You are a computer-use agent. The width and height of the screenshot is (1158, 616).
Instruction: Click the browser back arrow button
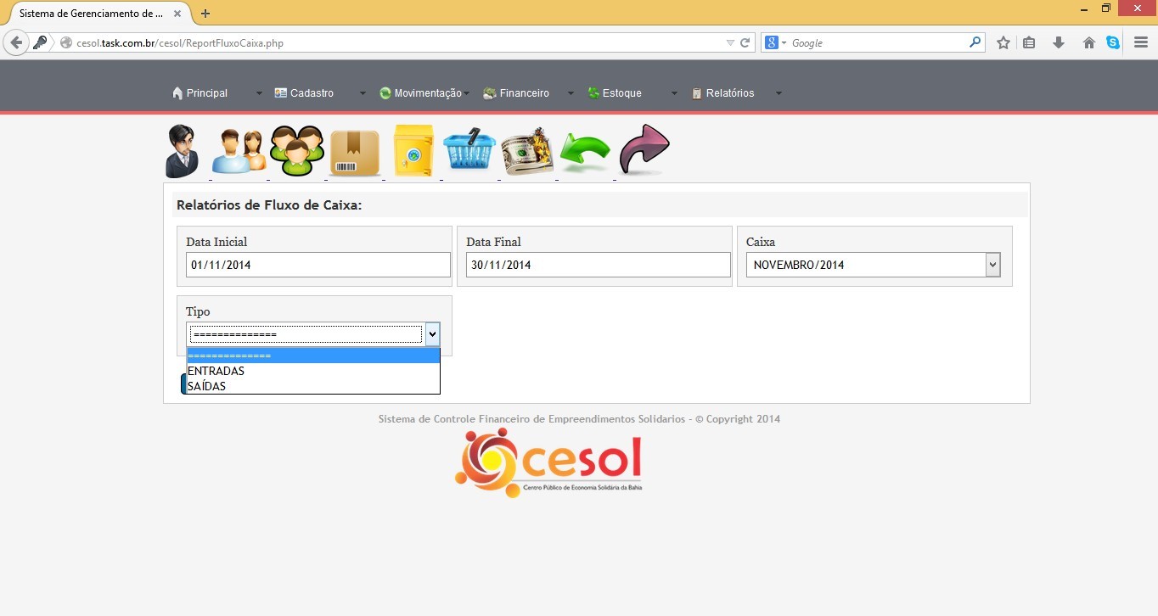[15, 42]
